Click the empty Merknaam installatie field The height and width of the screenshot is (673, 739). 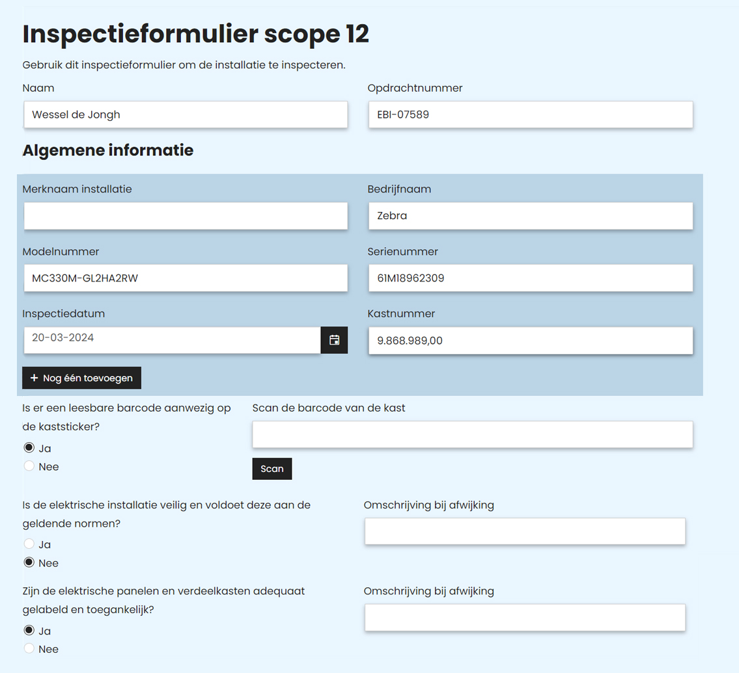coord(186,216)
